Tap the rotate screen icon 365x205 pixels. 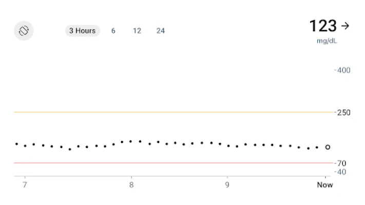coord(24,31)
